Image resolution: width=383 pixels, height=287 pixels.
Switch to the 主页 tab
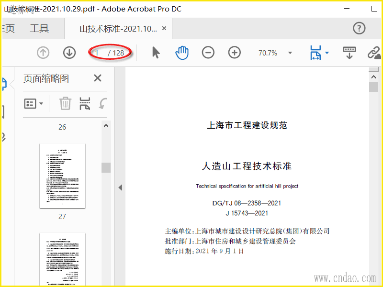tap(8, 28)
